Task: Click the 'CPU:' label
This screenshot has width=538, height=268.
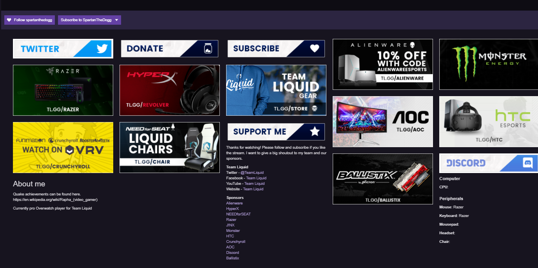Action: coord(444,187)
